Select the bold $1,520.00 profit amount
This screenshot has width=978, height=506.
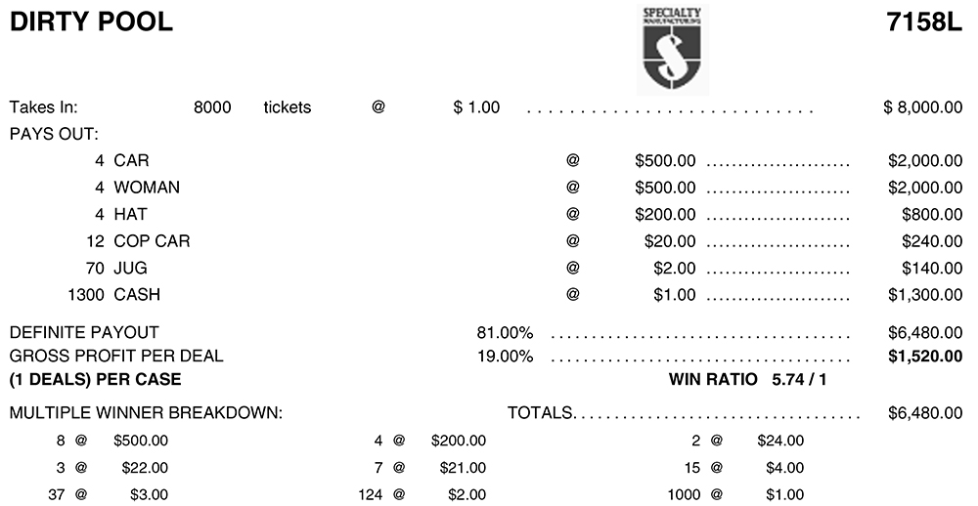925,357
